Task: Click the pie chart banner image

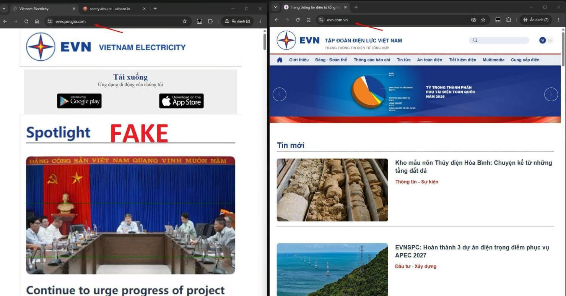Action: click(415, 94)
